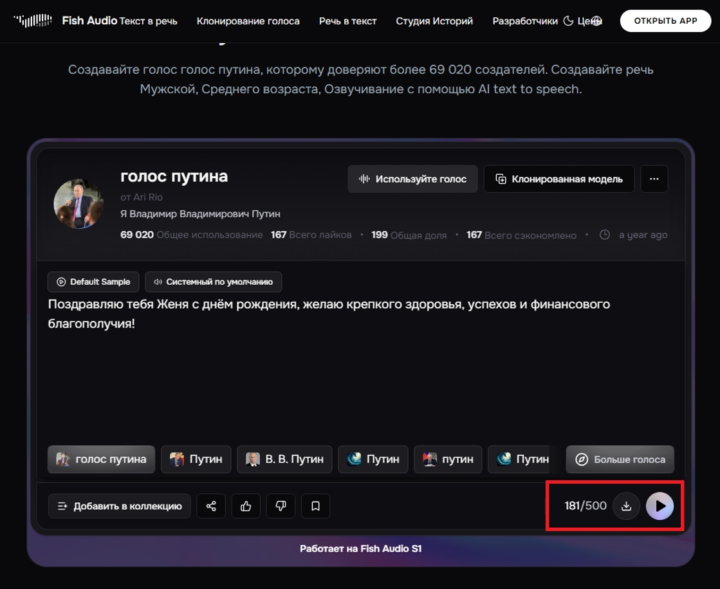Open the language globe selector

[596, 21]
